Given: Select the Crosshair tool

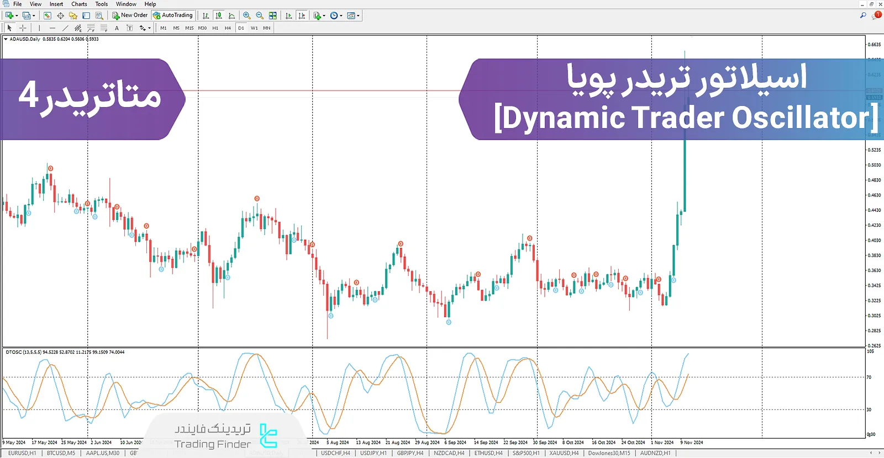Looking at the screenshot, I should [23, 28].
